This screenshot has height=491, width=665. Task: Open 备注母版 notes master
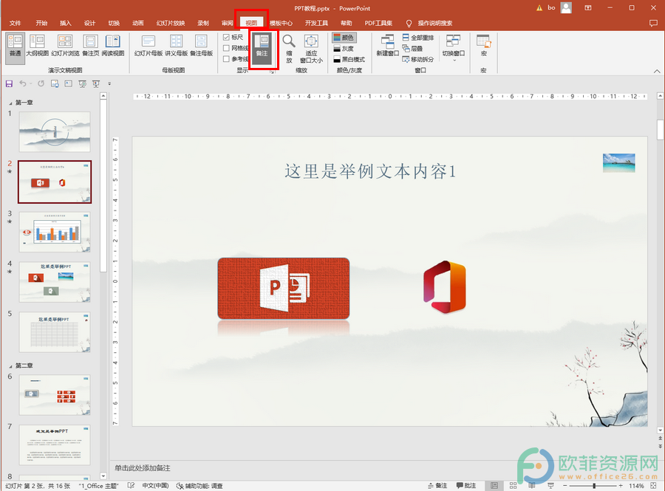click(x=201, y=47)
